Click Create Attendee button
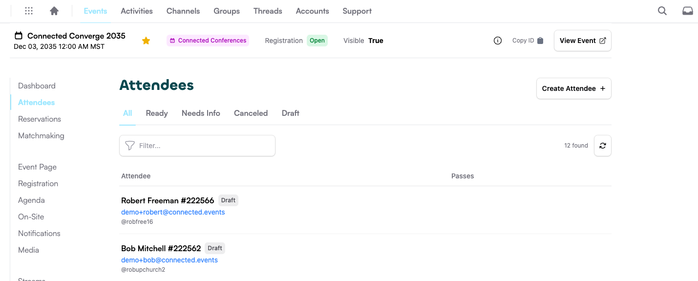The image size is (698, 281). click(573, 88)
